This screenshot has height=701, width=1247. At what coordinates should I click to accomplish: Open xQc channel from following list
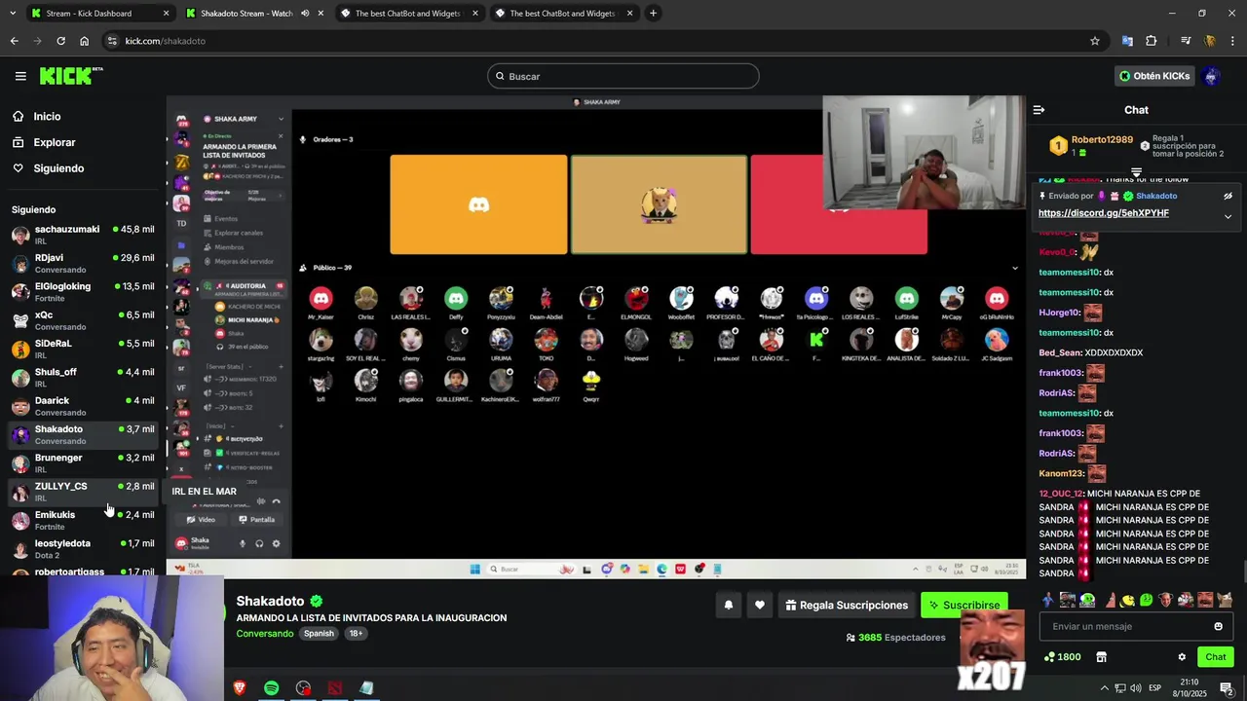[x=82, y=320]
